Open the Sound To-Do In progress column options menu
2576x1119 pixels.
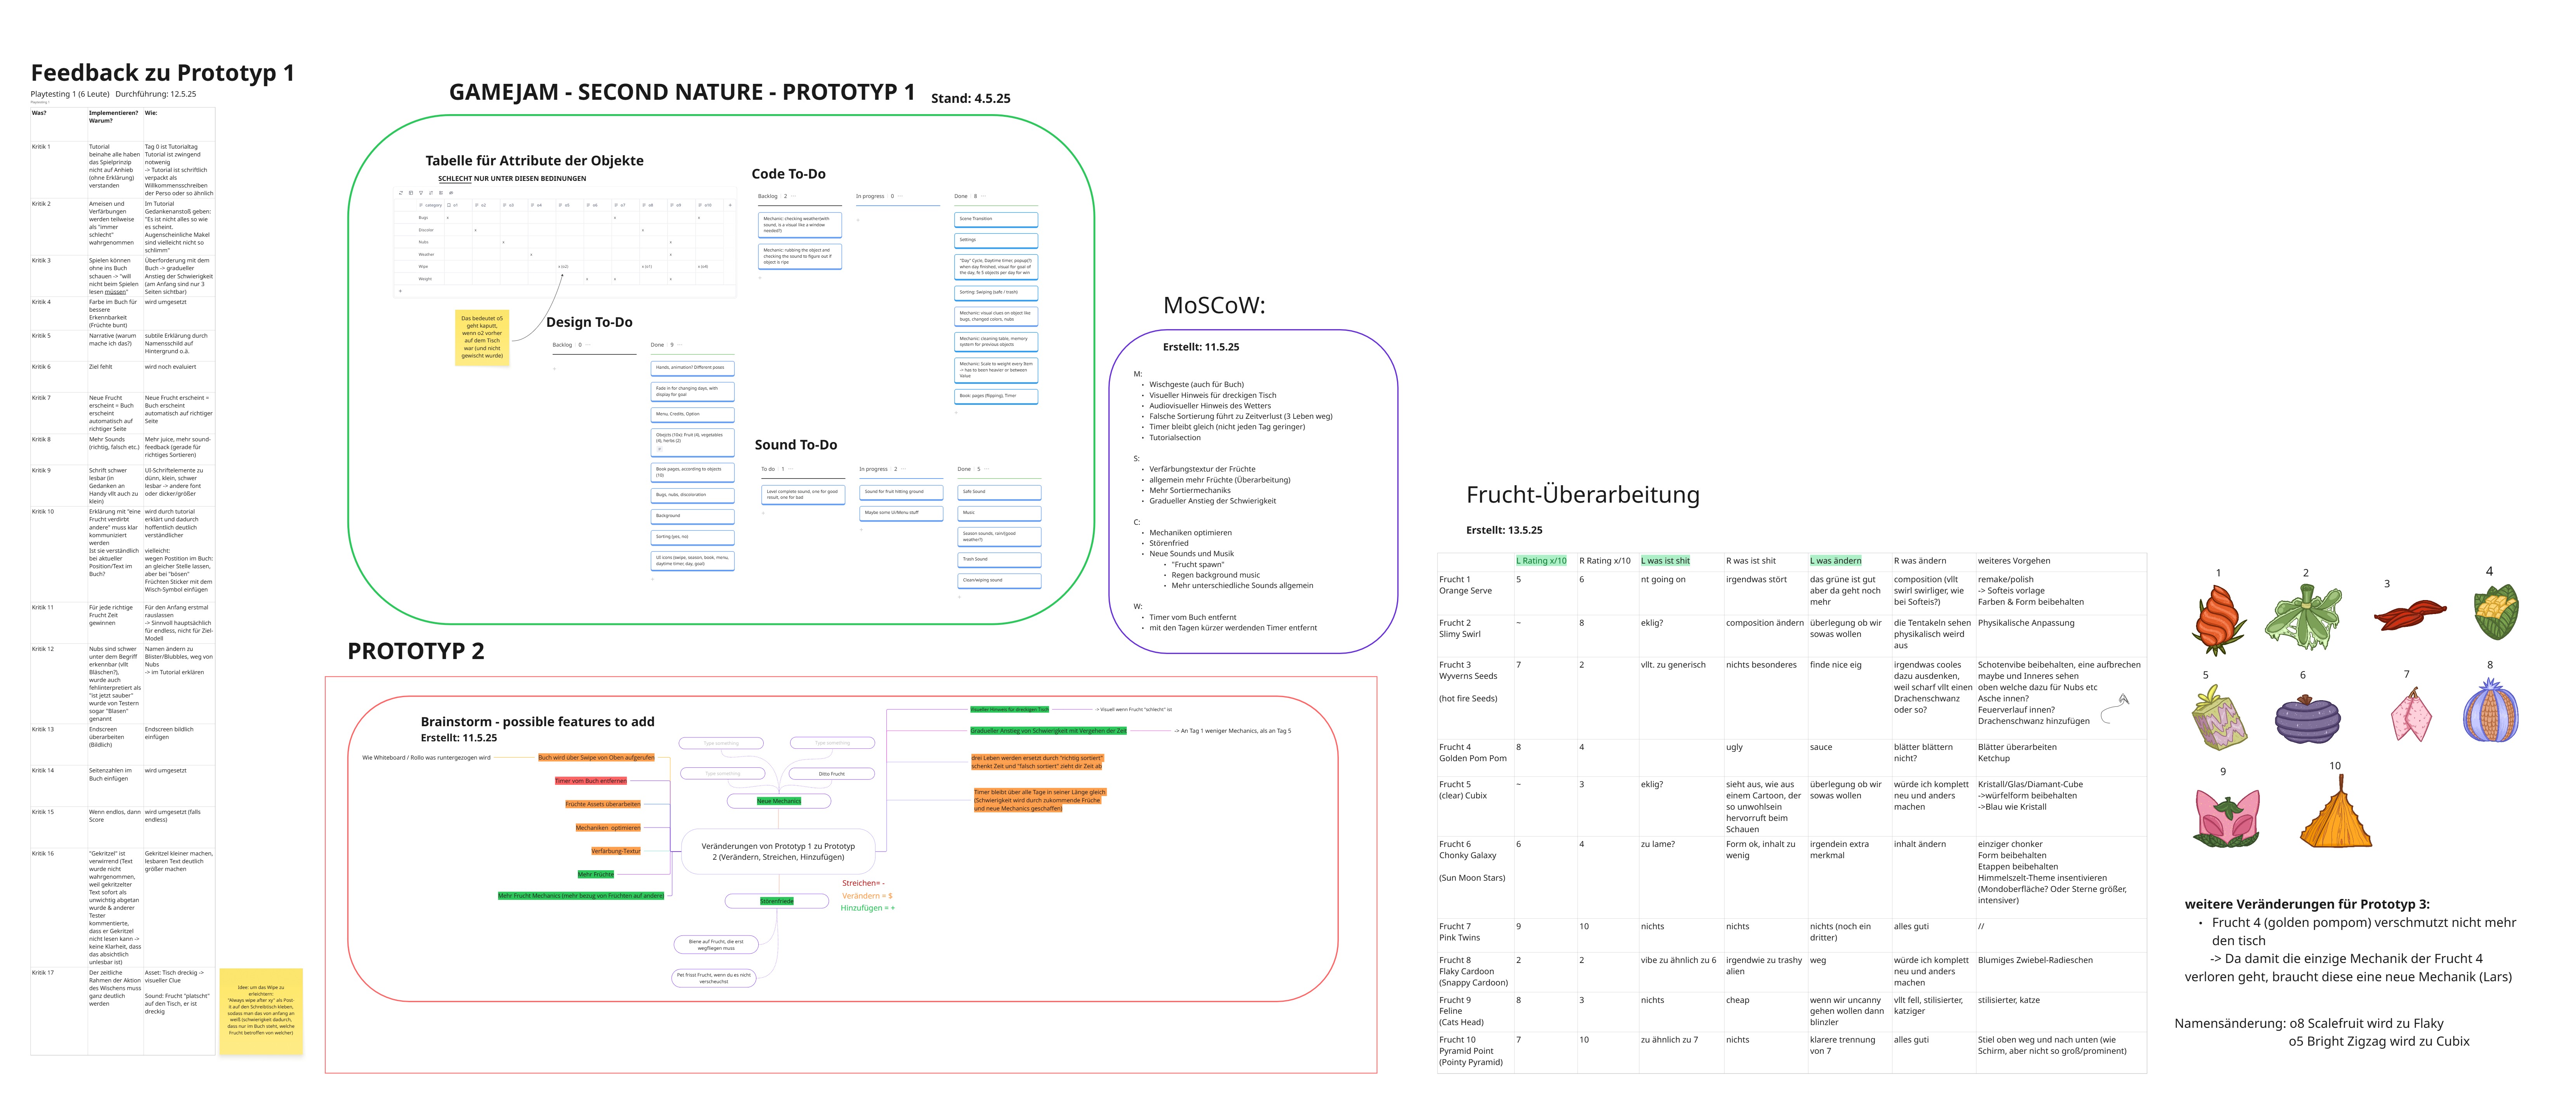click(x=904, y=469)
